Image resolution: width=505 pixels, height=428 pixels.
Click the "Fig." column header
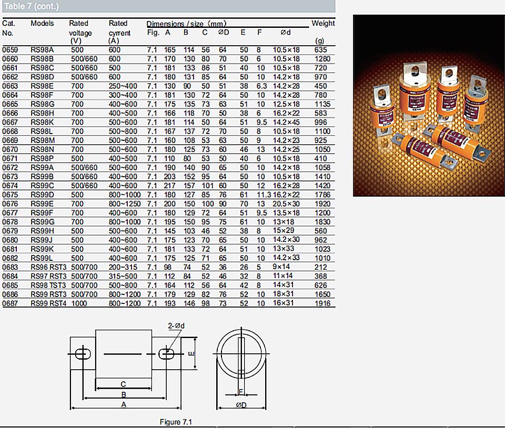click(153, 33)
